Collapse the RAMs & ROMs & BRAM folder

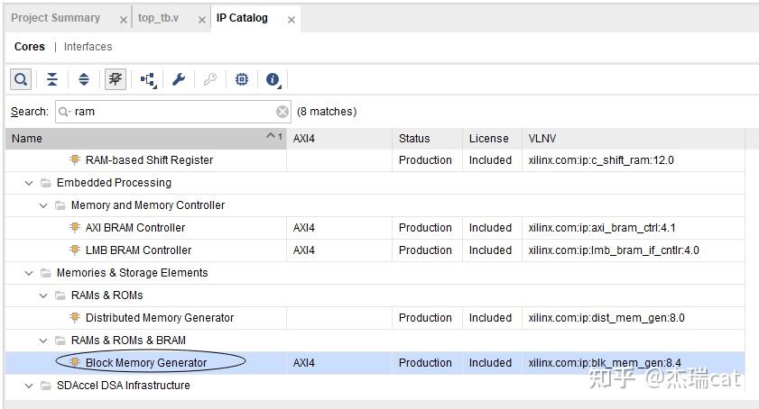(44, 341)
